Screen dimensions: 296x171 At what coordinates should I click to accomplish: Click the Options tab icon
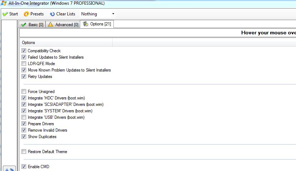(x=86, y=24)
